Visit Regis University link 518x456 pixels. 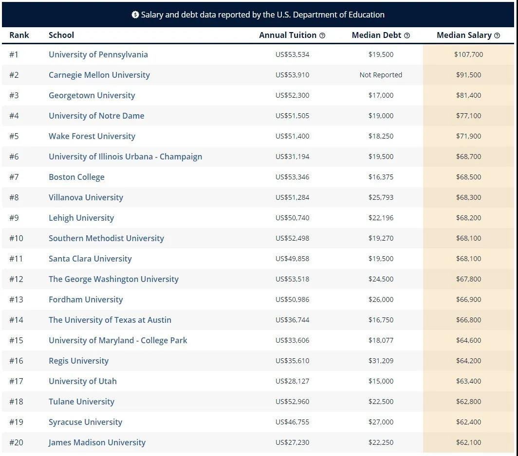(79, 361)
